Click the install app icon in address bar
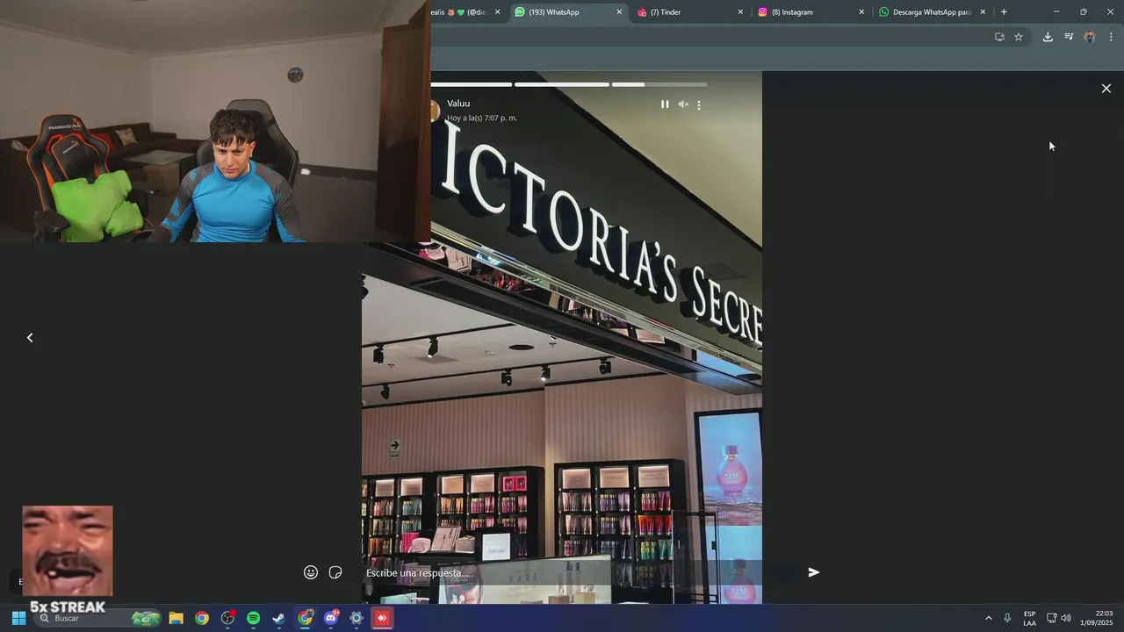 (x=999, y=37)
